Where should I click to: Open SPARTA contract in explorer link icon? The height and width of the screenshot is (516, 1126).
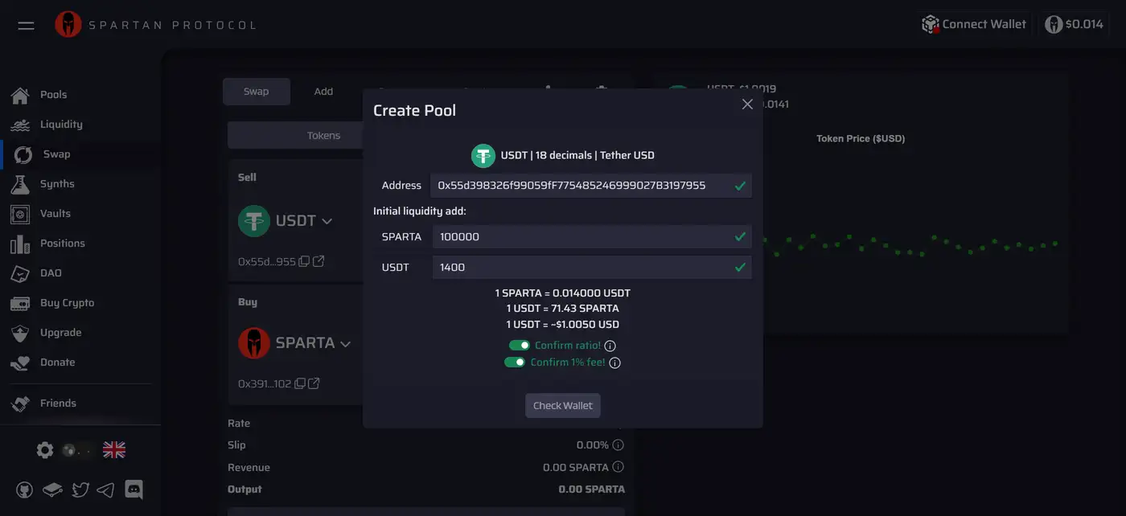(314, 383)
